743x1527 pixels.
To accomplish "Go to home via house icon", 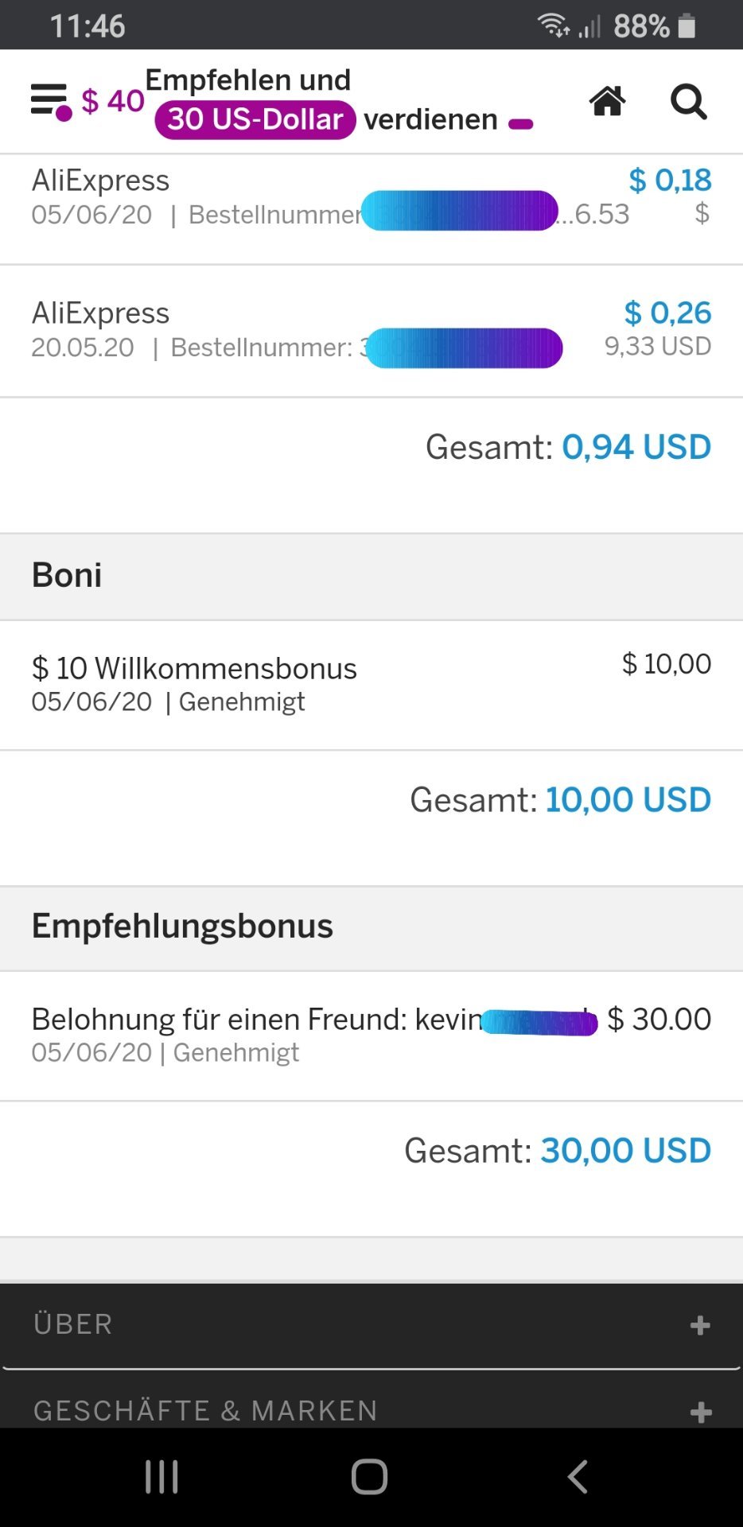I will (x=607, y=101).
